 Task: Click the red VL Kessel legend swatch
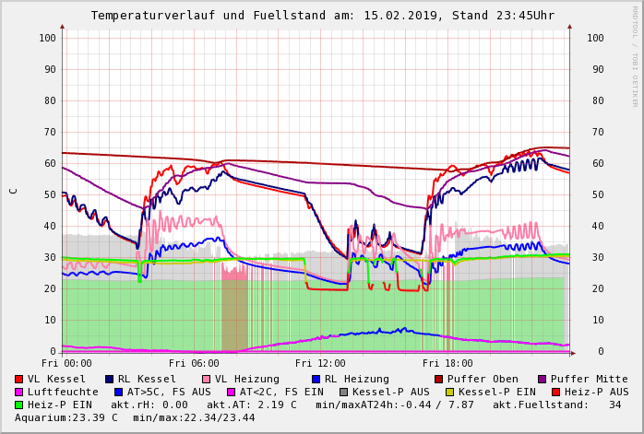click(19, 379)
